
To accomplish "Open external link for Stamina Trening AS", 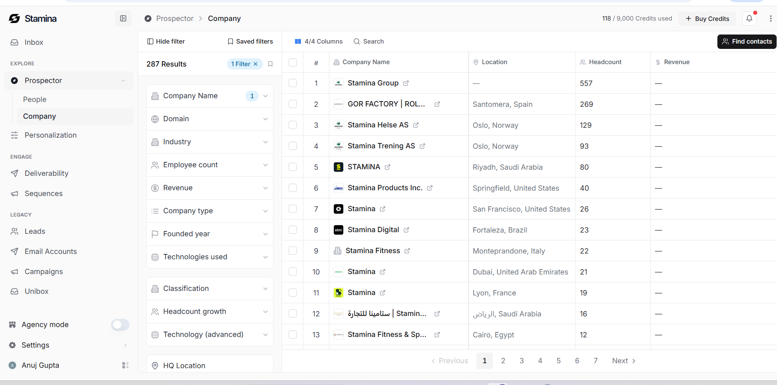I will pyautogui.click(x=422, y=146).
